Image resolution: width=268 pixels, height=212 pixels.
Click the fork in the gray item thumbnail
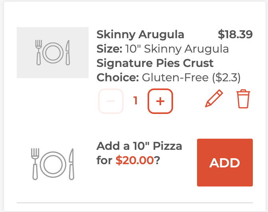coord(39,53)
